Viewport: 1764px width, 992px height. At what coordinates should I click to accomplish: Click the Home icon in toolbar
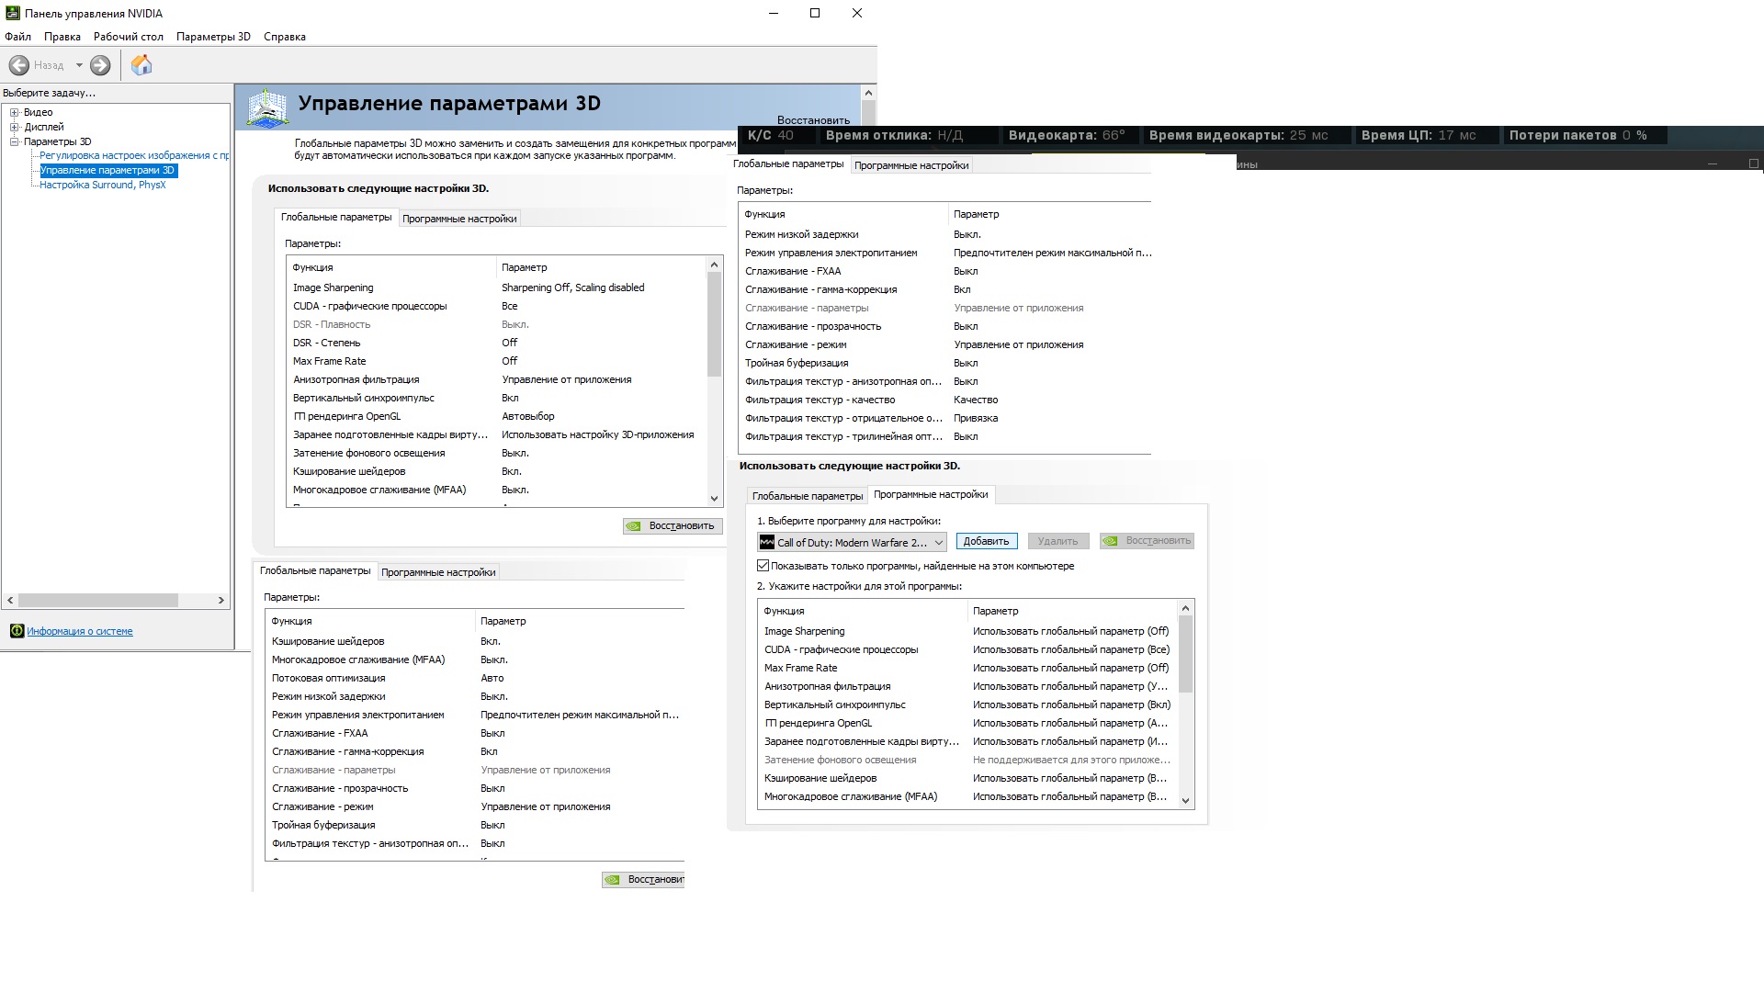pos(141,65)
